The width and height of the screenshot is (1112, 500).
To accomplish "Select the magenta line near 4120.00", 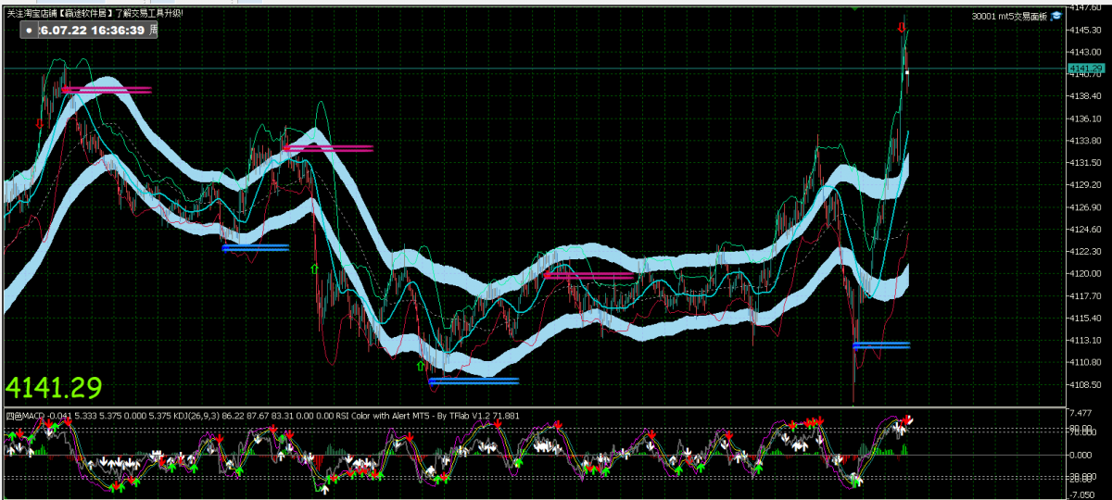I will point(589,275).
